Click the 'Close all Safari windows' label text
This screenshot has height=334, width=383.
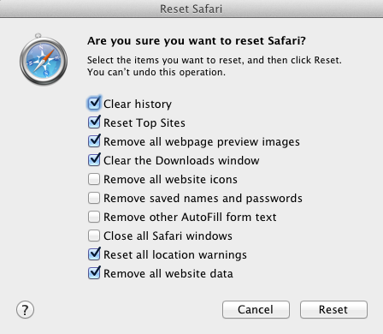click(168, 236)
